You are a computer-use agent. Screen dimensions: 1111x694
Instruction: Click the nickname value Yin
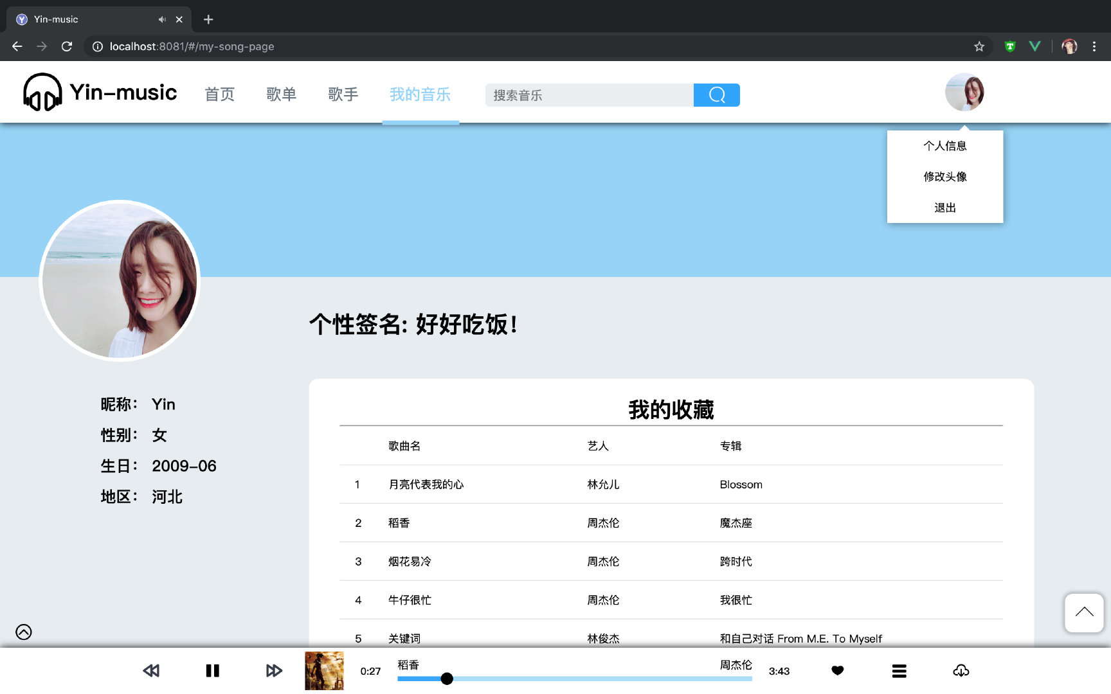pos(163,404)
